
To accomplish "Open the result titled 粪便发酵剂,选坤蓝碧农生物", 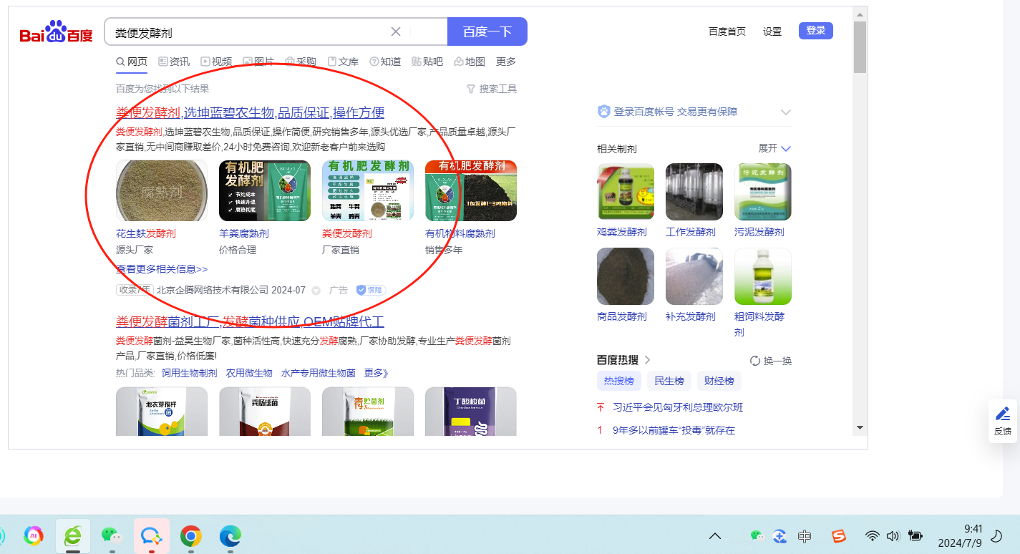I will pos(251,112).
